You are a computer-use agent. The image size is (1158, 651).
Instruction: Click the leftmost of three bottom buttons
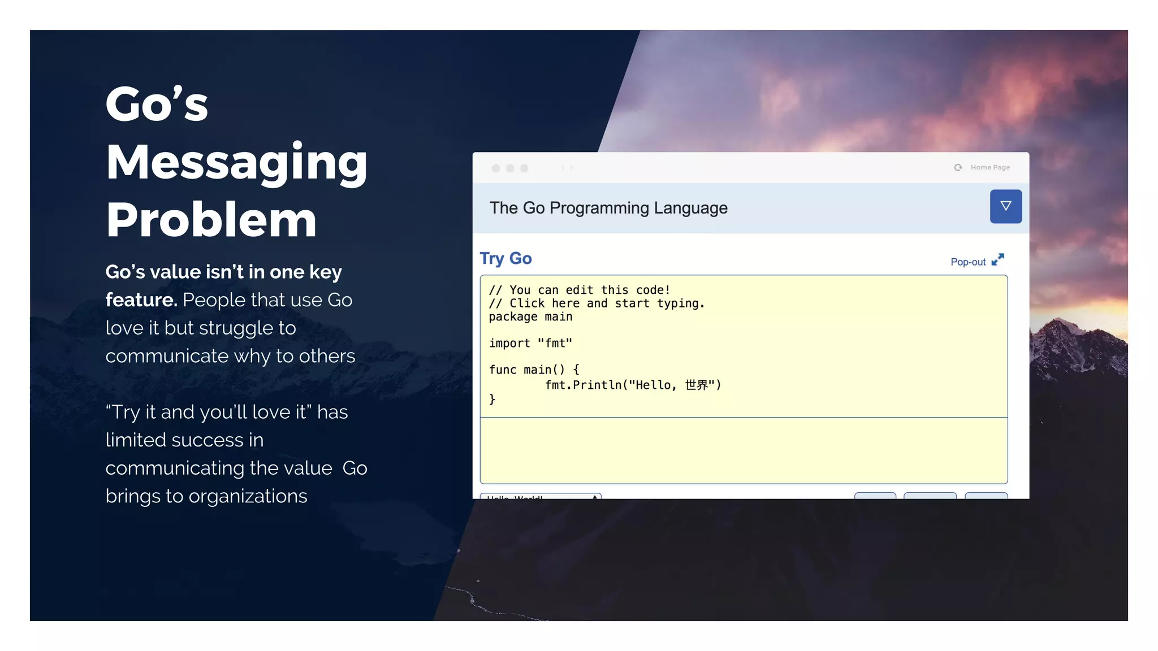pos(875,496)
